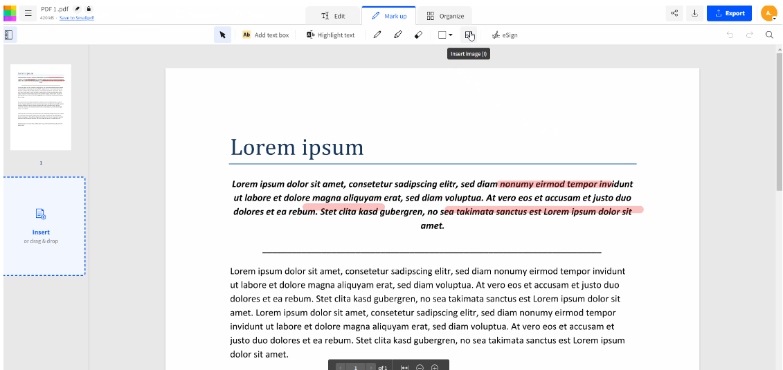Click the 'PDF 1.pdf' filename
Viewport: 783px width, 370px height.
[x=55, y=9]
